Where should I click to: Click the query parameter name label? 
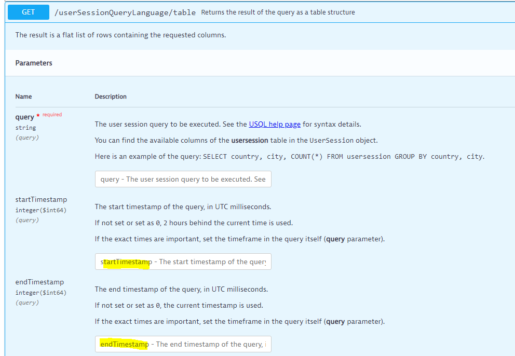click(x=24, y=117)
